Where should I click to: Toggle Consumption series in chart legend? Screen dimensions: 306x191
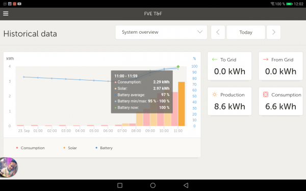pos(31,148)
